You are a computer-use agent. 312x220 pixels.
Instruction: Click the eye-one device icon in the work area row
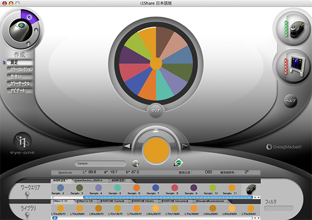(x=251, y=189)
